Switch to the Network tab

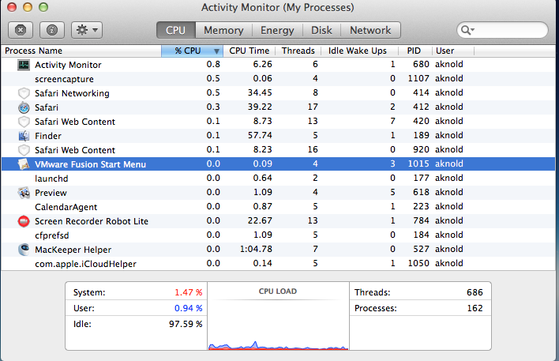click(370, 30)
